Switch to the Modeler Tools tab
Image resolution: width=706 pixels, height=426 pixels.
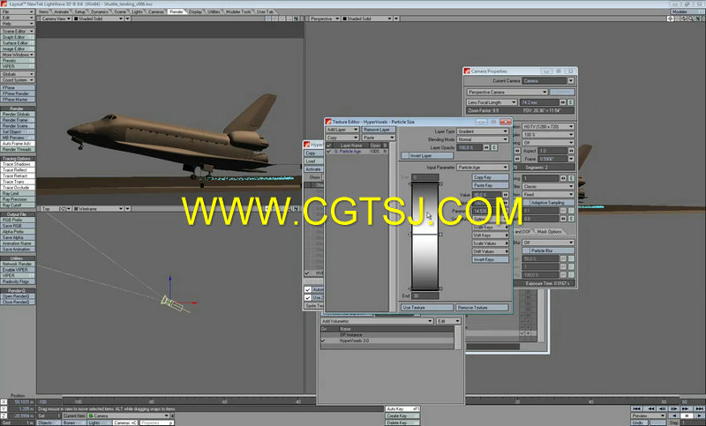pos(238,11)
